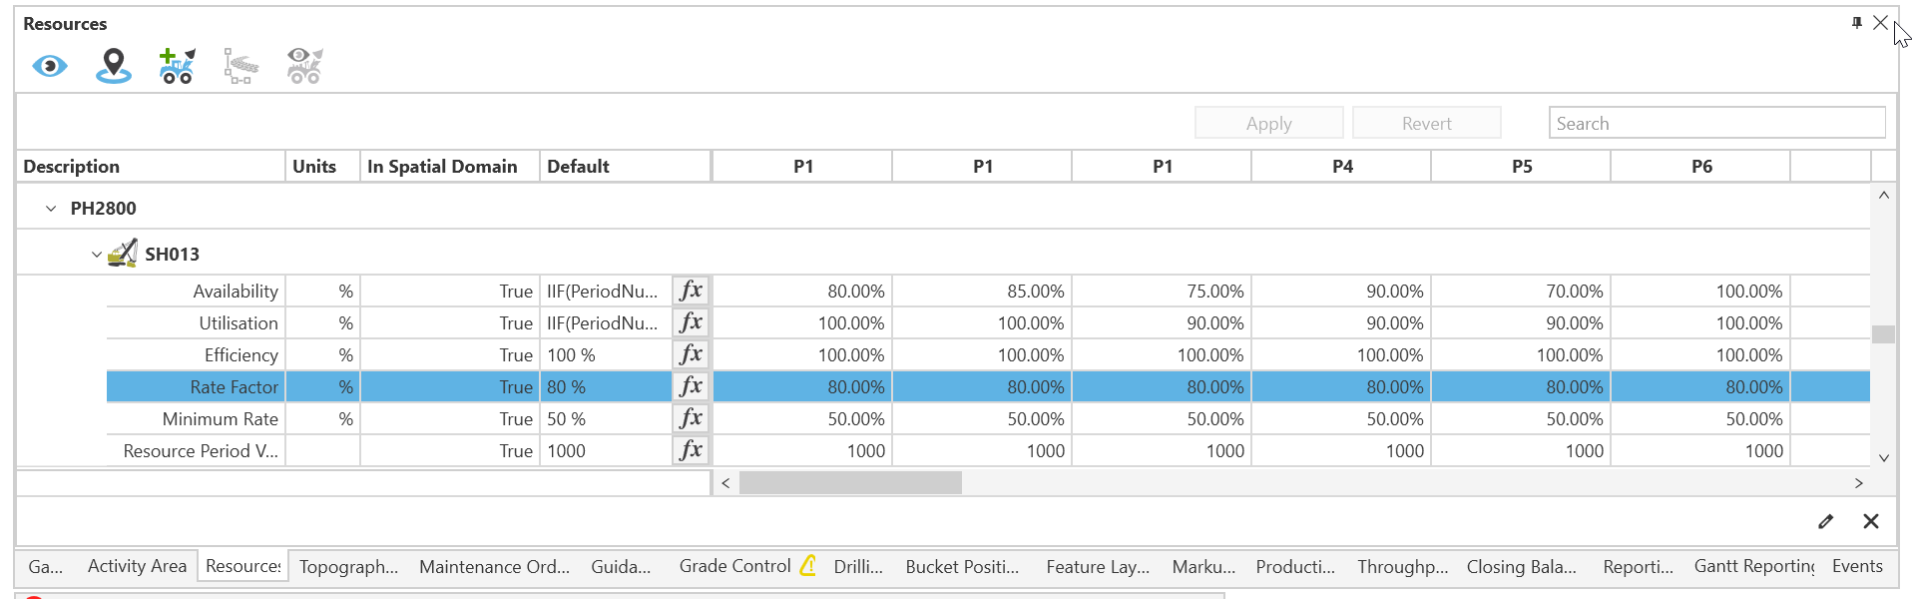Click the Default column header
Image resolution: width=1913 pixels, height=599 pixels.
pos(625,166)
